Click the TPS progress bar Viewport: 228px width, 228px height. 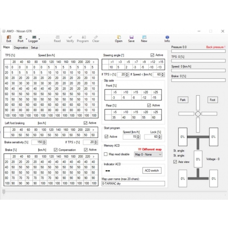(x=198, y=61)
